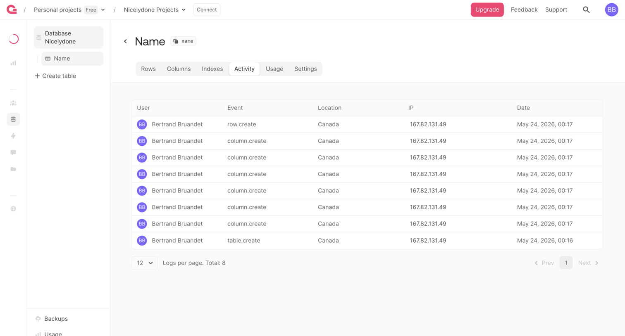Click the BB avatar in the table.create row
Image resolution: width=625 pixels, height=336 pixels.
[142, 240]
